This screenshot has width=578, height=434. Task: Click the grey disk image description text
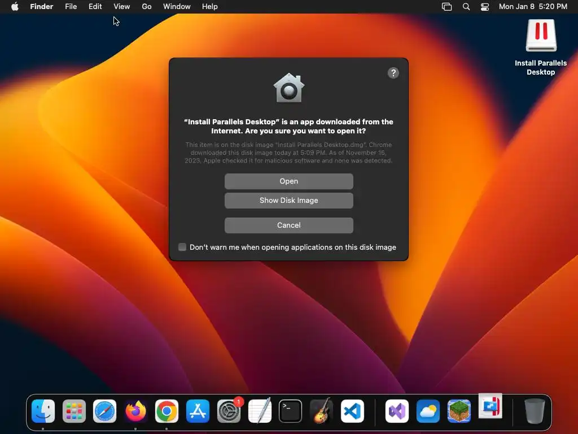288,153
